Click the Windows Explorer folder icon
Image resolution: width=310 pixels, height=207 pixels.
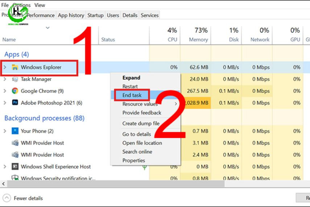15,67
